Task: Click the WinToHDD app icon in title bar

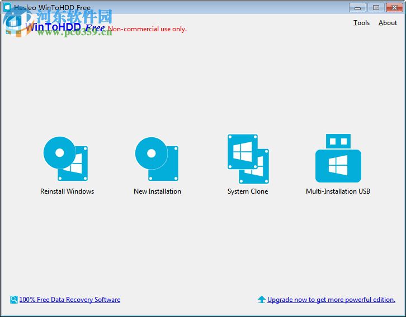Action: [x=7, y=7]
